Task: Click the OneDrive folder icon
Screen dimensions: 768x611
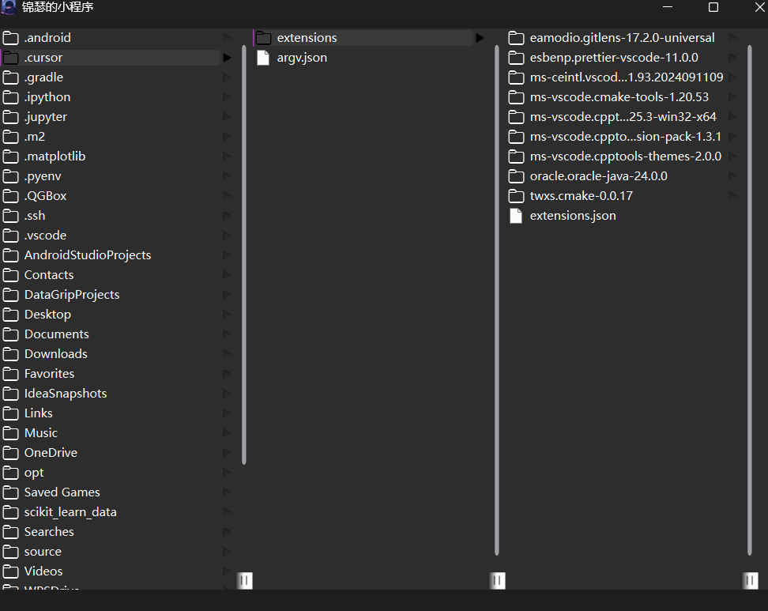Action: [x=11, y=452]
